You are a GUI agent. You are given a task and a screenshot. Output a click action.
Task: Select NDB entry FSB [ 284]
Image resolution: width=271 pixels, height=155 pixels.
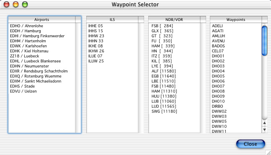(162, 26)
